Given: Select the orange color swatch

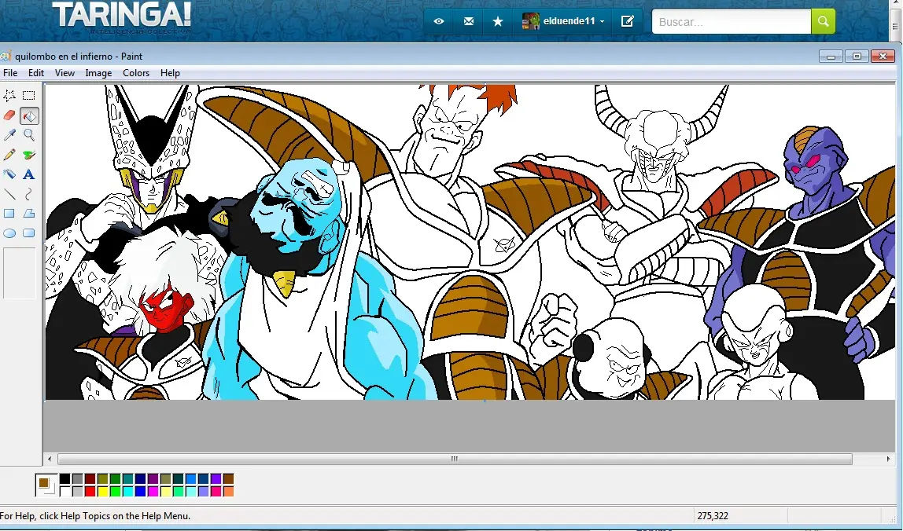Looking at the screenshot, I should [x=229, y=491].
